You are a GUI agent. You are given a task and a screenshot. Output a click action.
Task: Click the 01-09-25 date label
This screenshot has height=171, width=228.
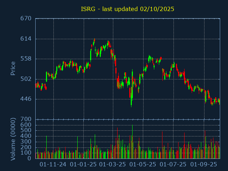(x=203, y=164)
